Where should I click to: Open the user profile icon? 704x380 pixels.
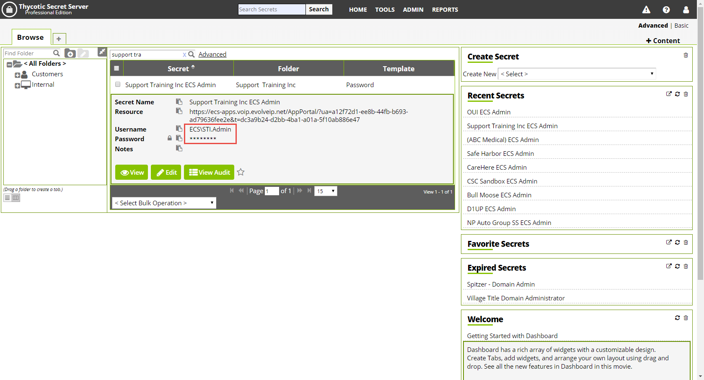click(x=686, y=10)
